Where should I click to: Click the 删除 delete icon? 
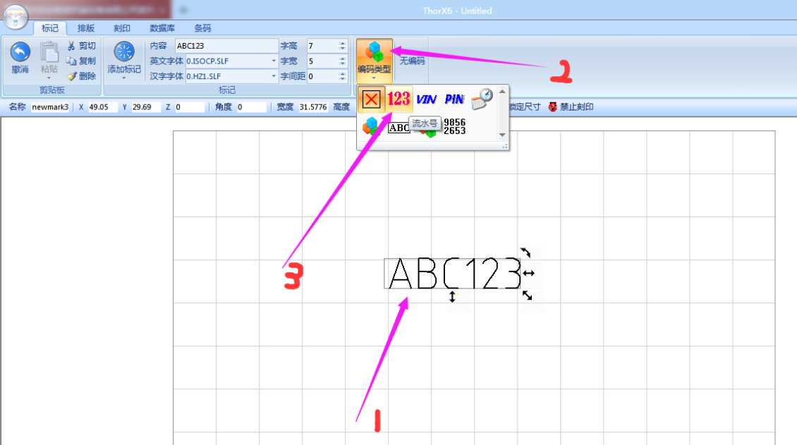pos(71,76)
